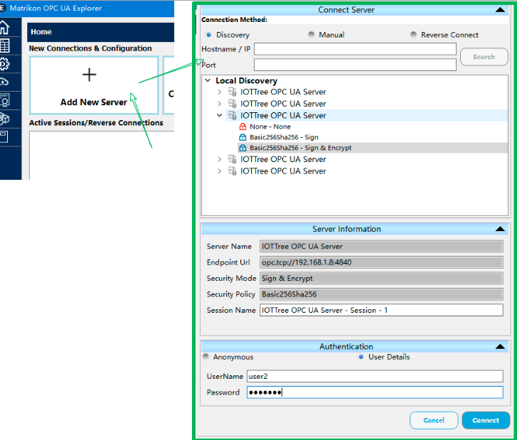The image size is (517, 440).
Task: Click the window panel sidebar icon
Action: pyautogui.click(x=4, y=136)
